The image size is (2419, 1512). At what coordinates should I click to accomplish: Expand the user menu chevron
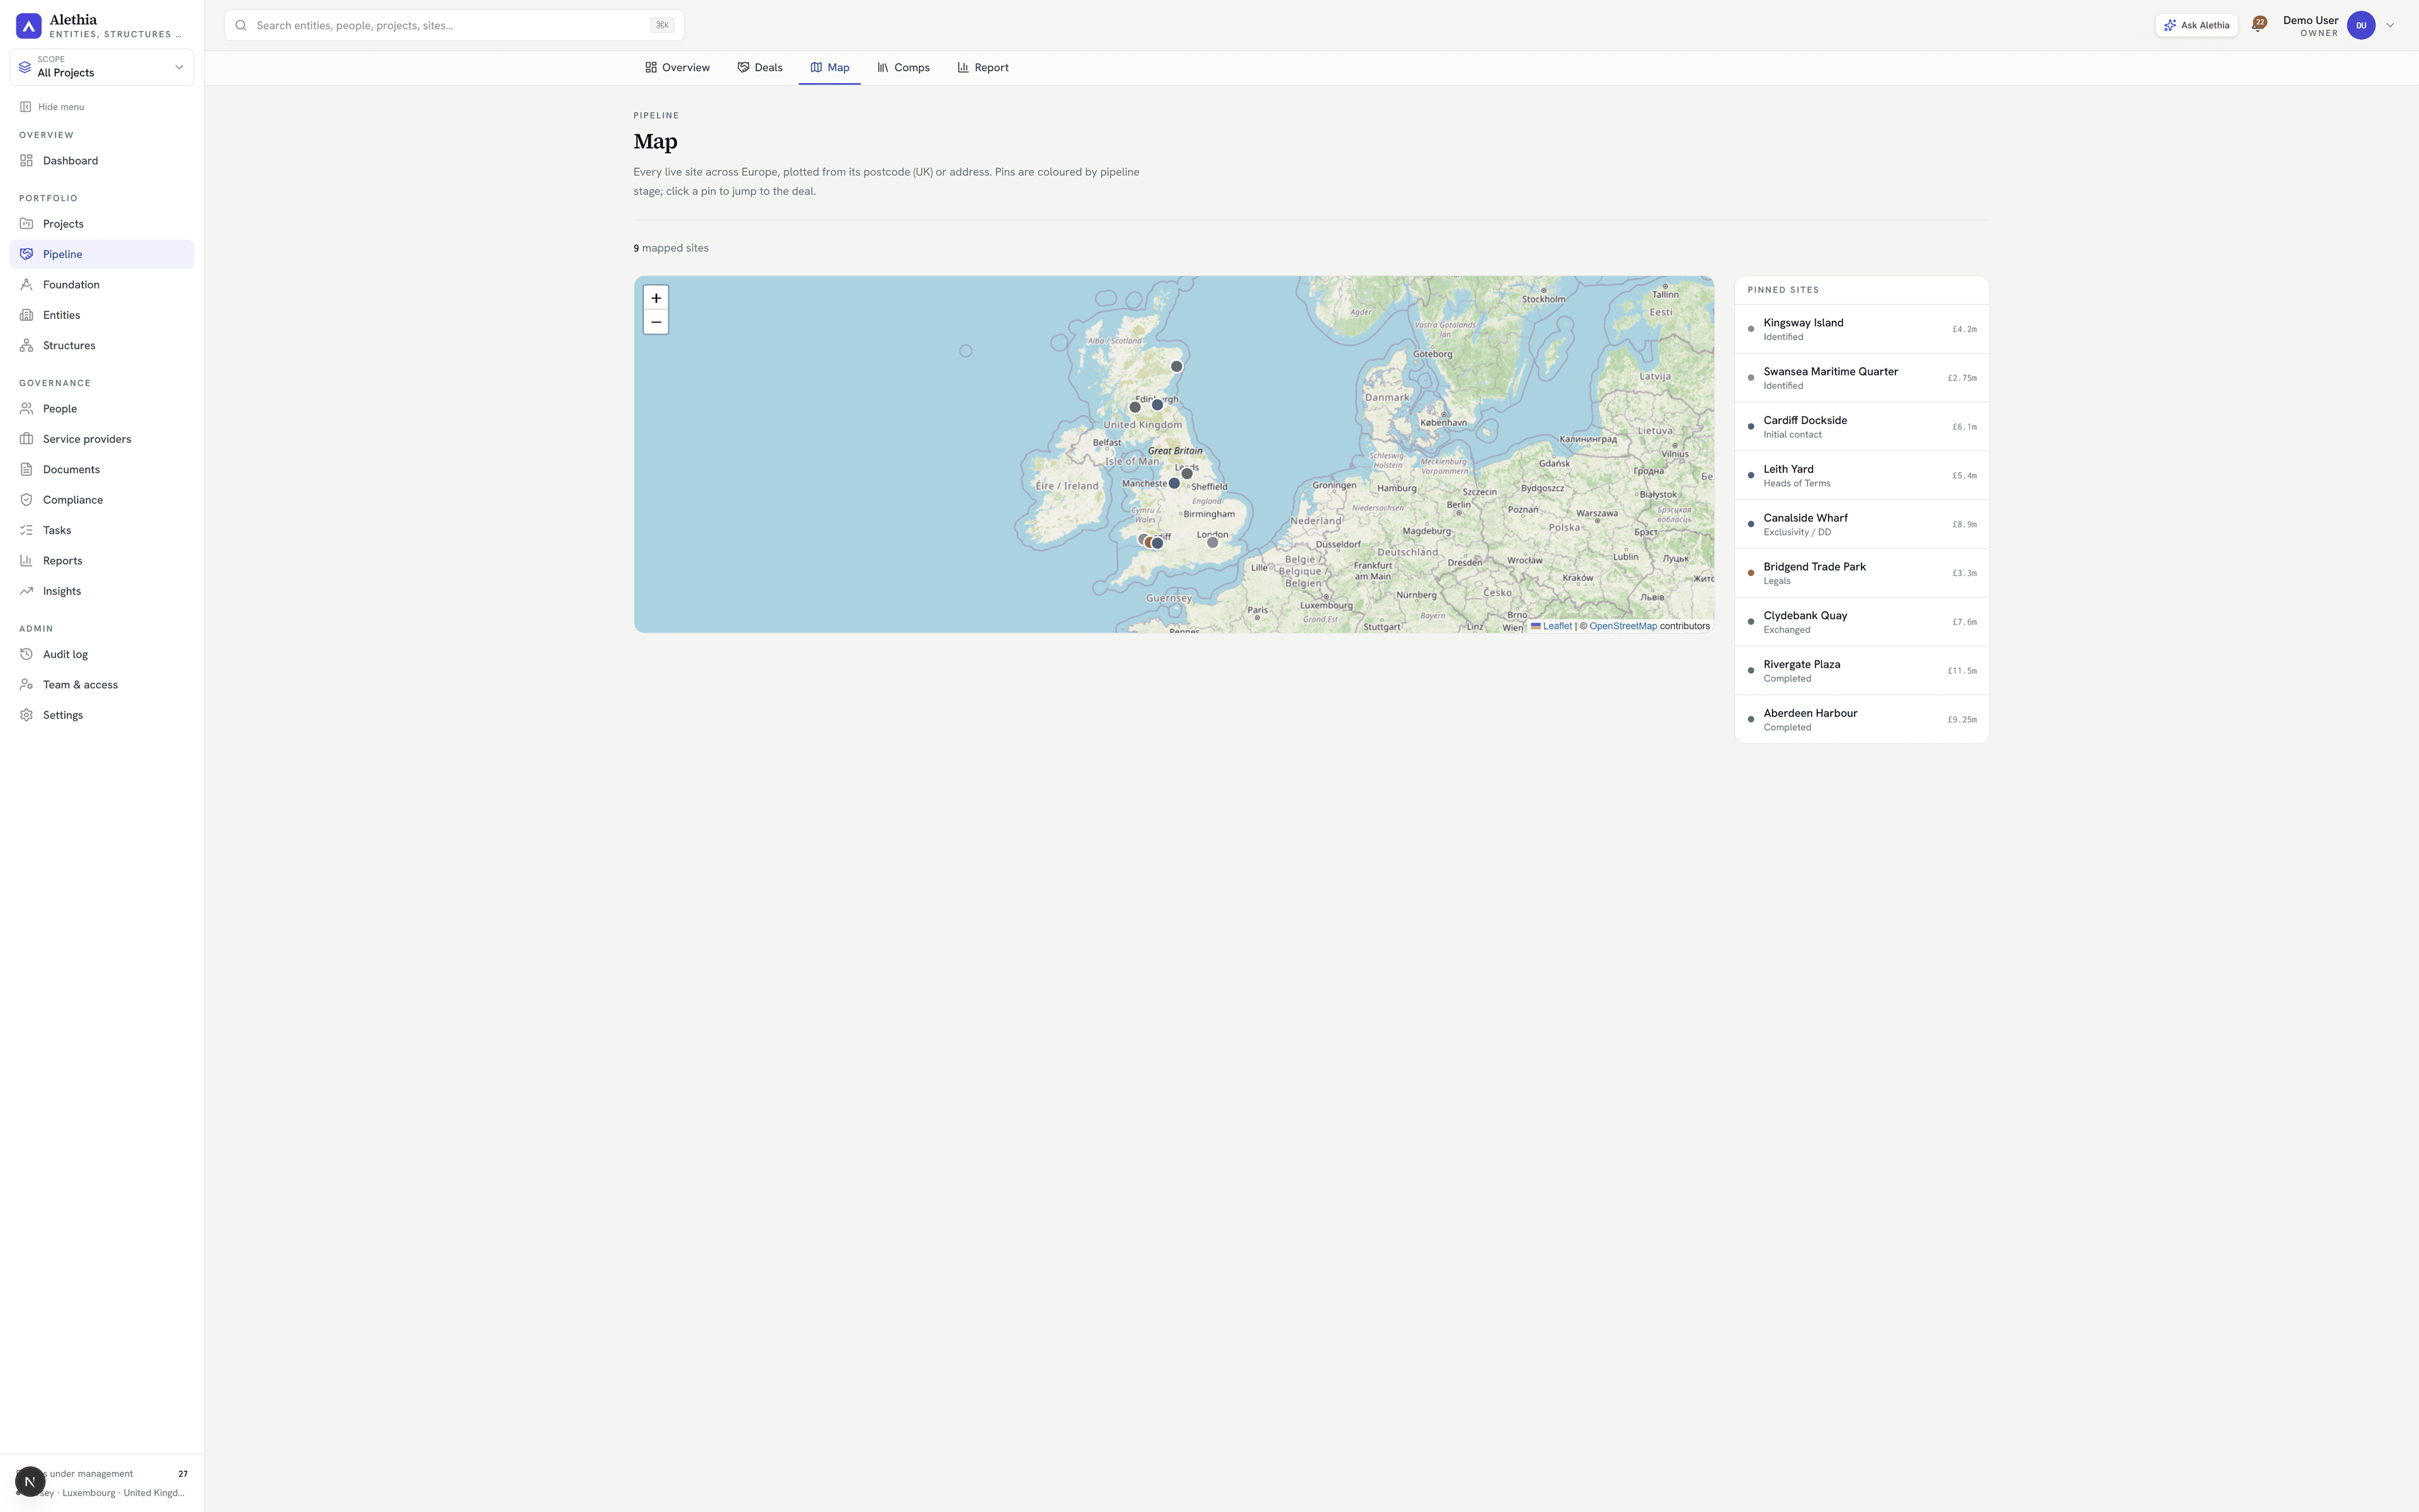tap(2390, 26)
